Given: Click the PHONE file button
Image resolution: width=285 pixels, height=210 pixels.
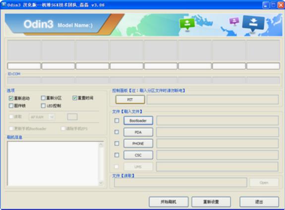Looking at the screenshot, I should point(138,143).
